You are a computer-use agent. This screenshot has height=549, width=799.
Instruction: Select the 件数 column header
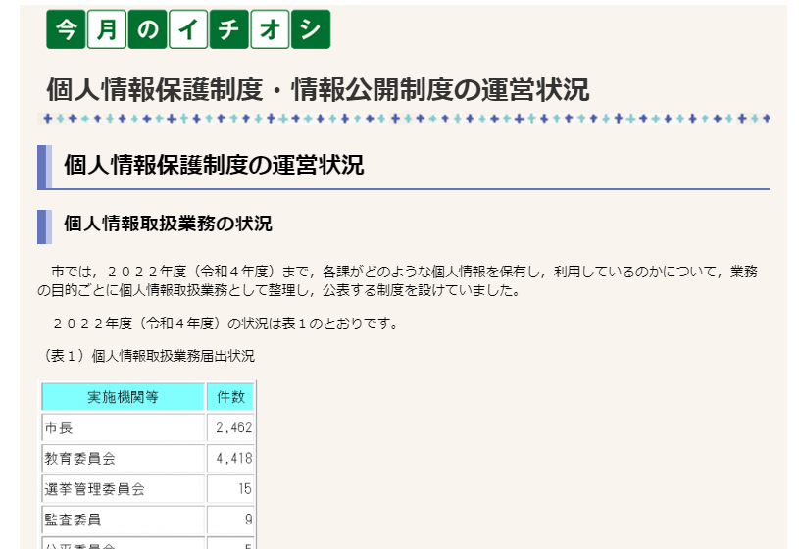coord(230,397)
